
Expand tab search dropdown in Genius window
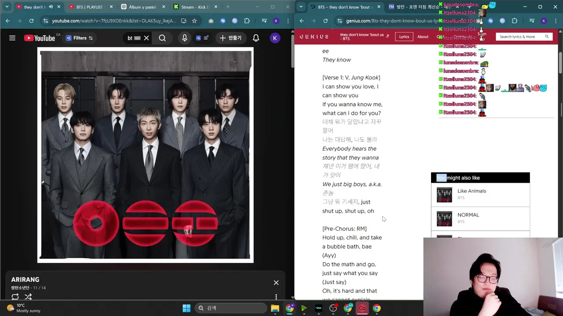300,7
